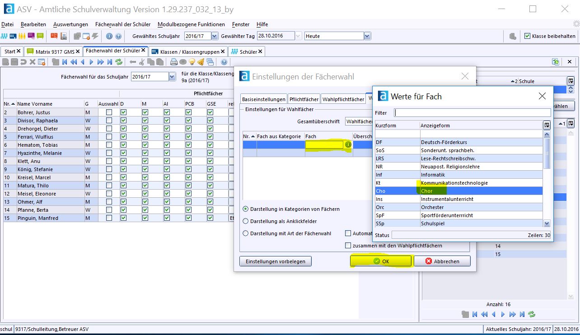Open the Pflichtfächer tab in settings dialog

304,99
